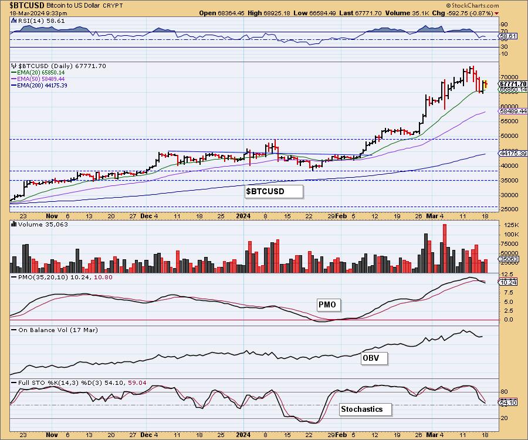
Task: Click the EMA(200) 44175.39 legend text
Action: pyautogui.click(x=42, y=86)
